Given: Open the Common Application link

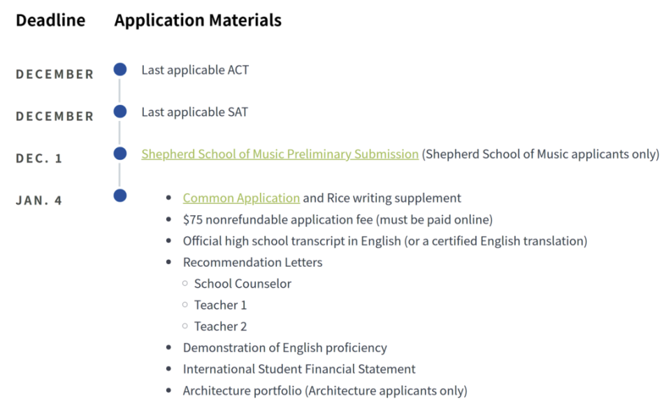Looking at the screenshot, I should pyautogui.click(x=241, y=198).
